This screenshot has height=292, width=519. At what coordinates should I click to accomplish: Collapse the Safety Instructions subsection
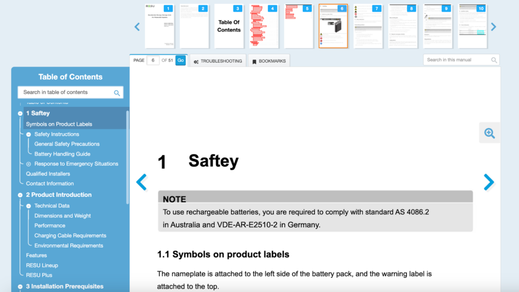tap(28, 134)
